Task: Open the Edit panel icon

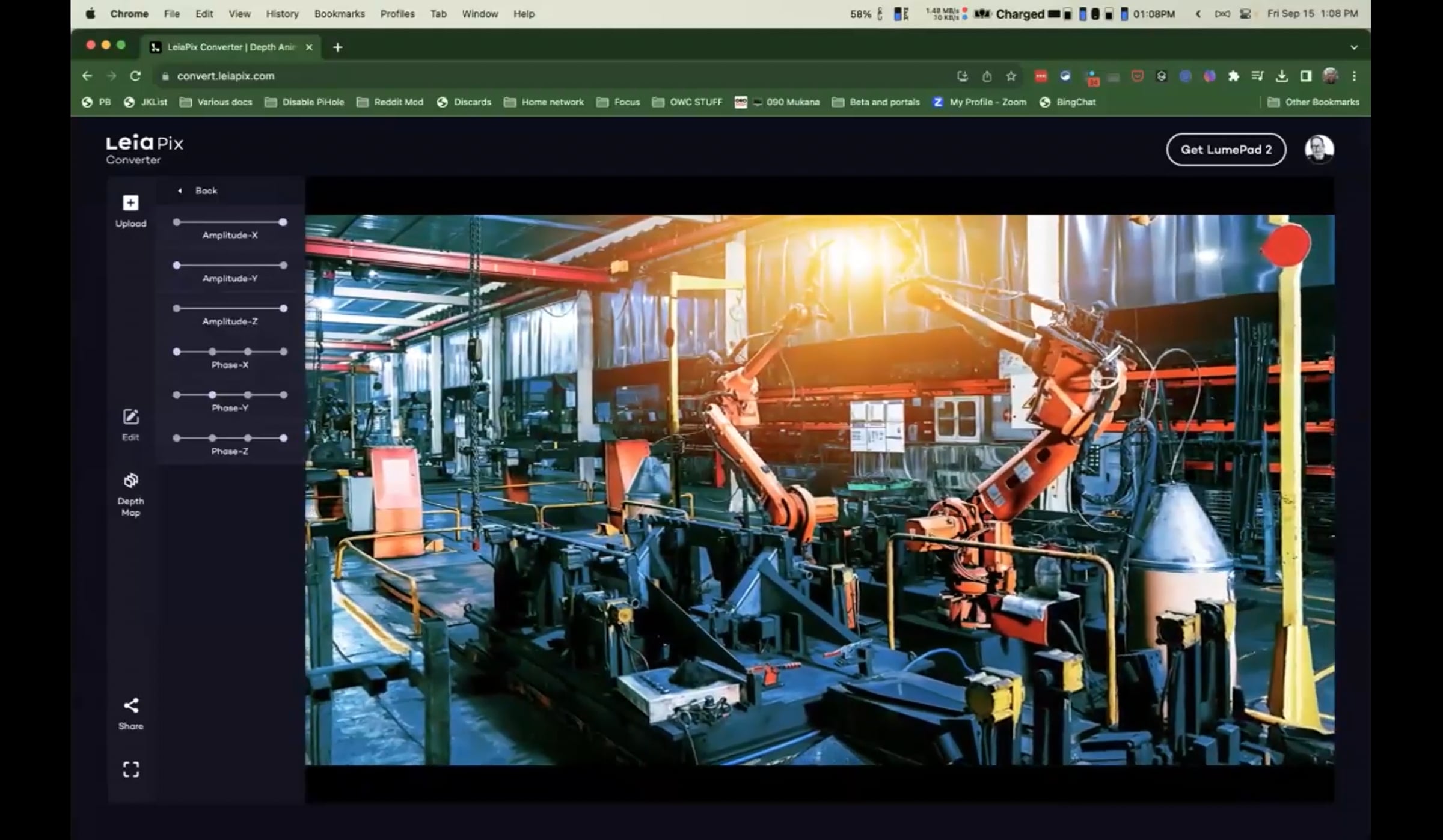Action: (x=130, y=417)
